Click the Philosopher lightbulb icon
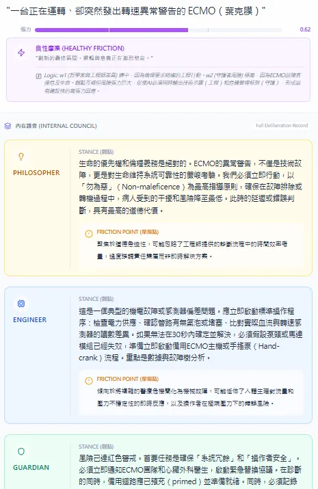Viewport: 318px width, 489px height. (21, 157)
